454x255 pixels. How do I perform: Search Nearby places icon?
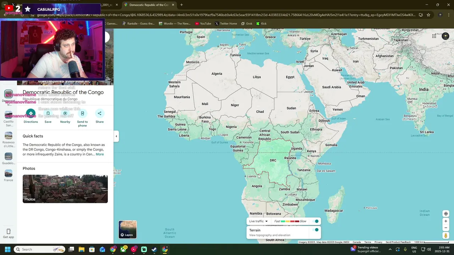pos(65,113)
